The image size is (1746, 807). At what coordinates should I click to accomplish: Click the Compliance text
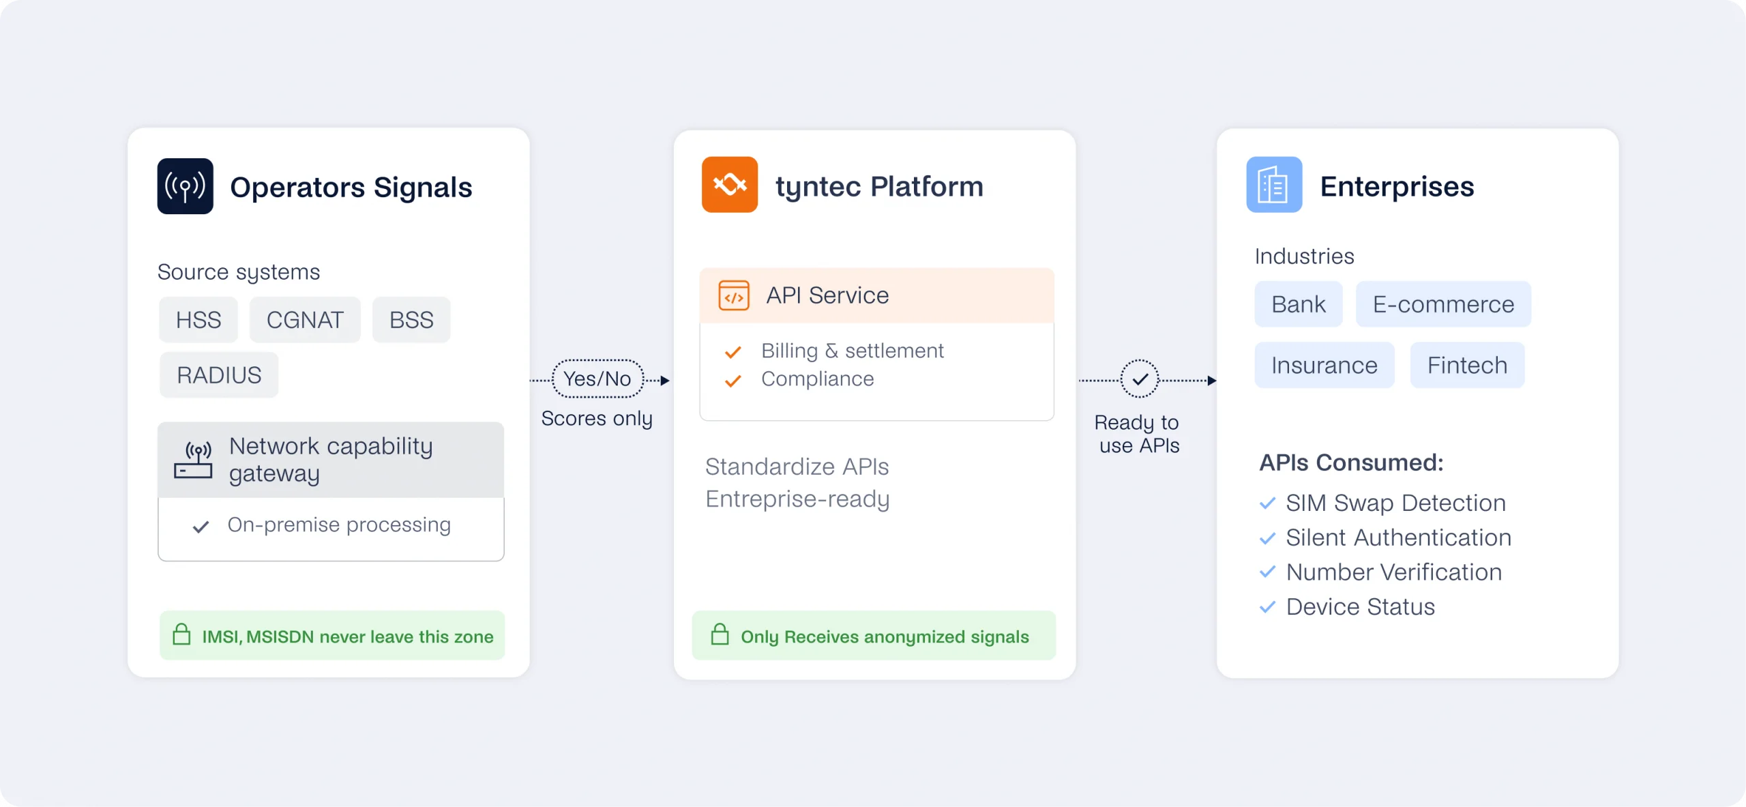pos(817,379)
